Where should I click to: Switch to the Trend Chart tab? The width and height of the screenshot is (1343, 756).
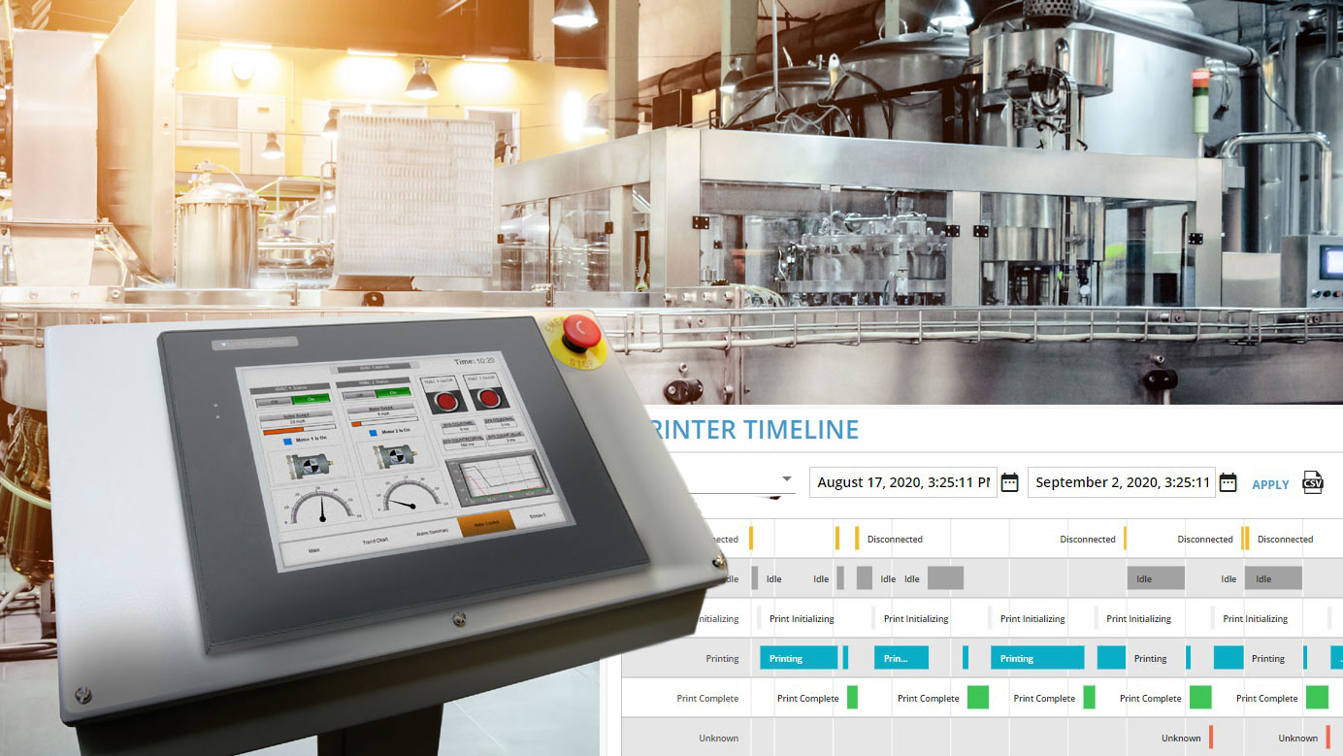pyautogui.click(x=375, y=541)
